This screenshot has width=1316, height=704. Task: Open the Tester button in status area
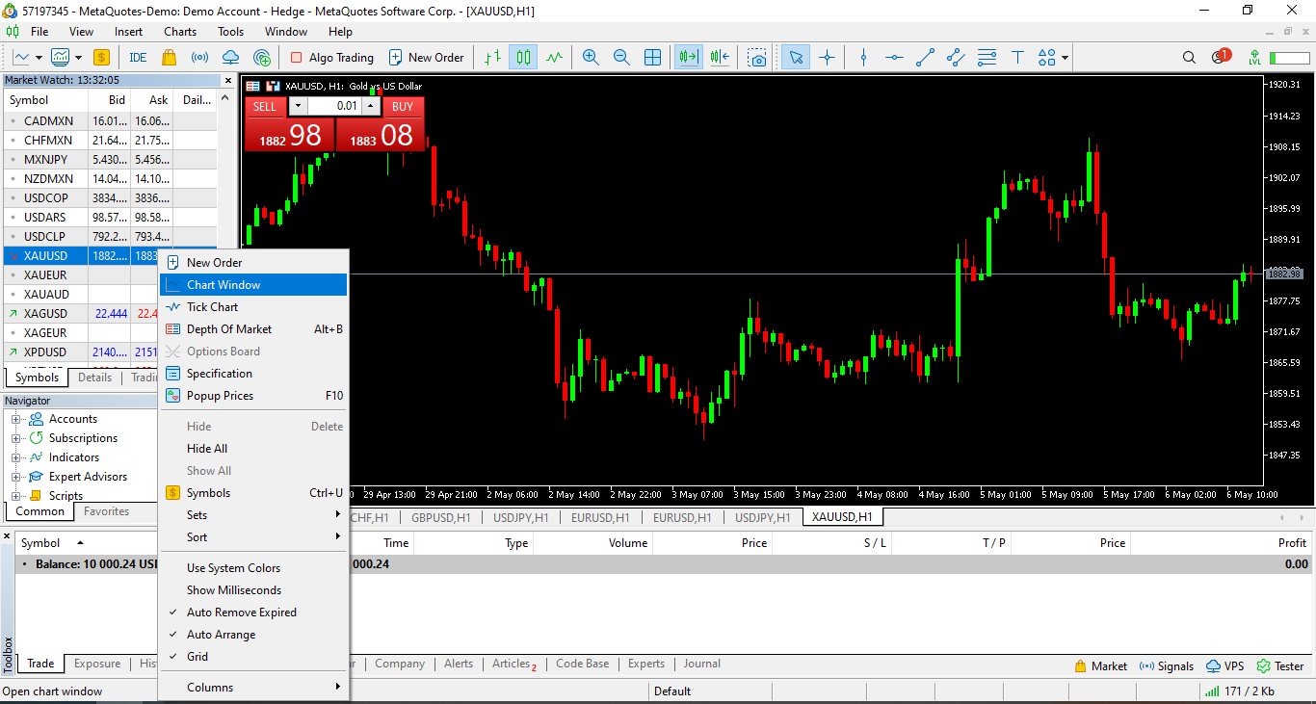coord(1280,665)
